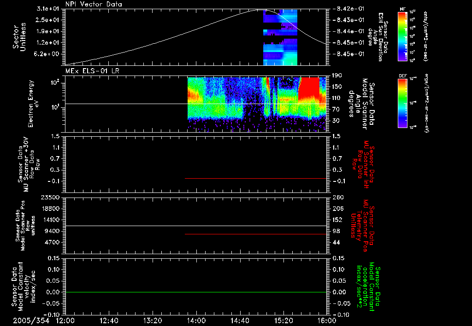This screenshot has height=326, width=472.
Task: Select the green "Model Constant acceleration" axis title
Action: 368,287
